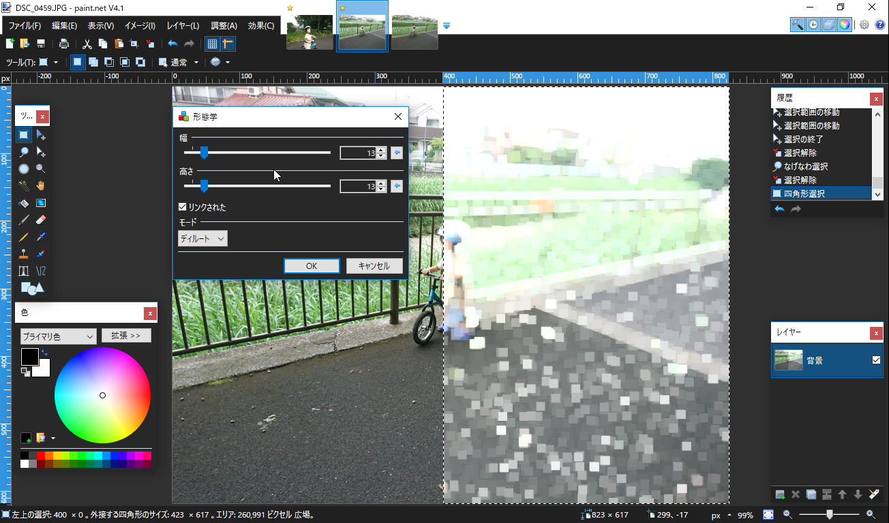The width and height of the screenshot is (889, 523).
Task: Save the image with the floppy icon
Action: [x=41, y=44]
